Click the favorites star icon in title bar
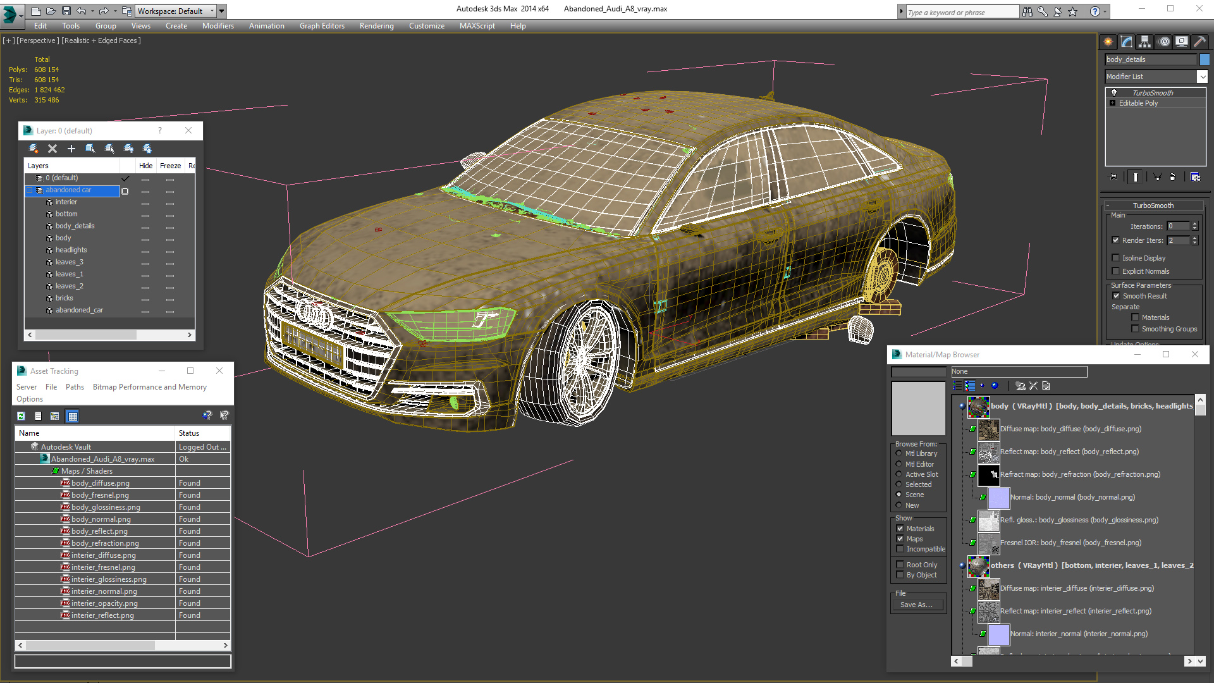 1073,11
